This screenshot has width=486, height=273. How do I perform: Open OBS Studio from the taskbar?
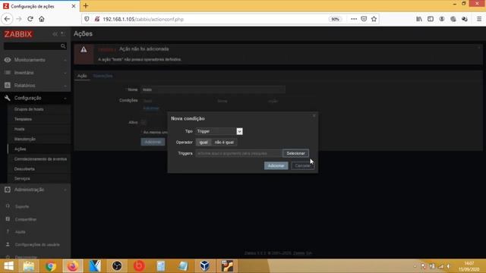[117, 266]
